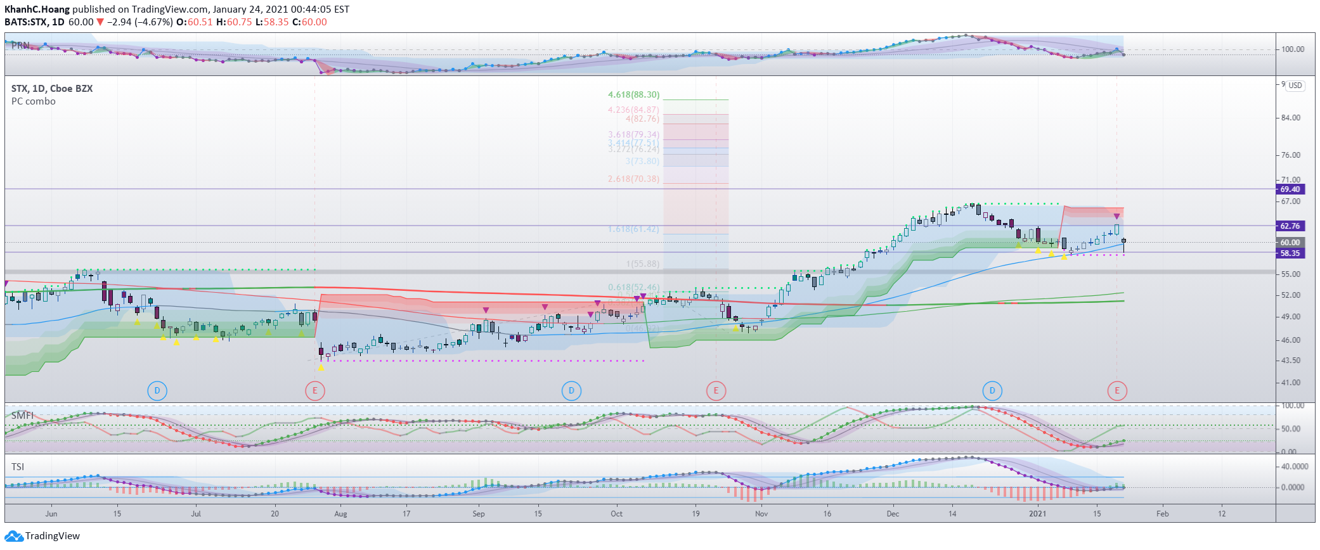Click the earnings E marker in late July

coord(315,391)
